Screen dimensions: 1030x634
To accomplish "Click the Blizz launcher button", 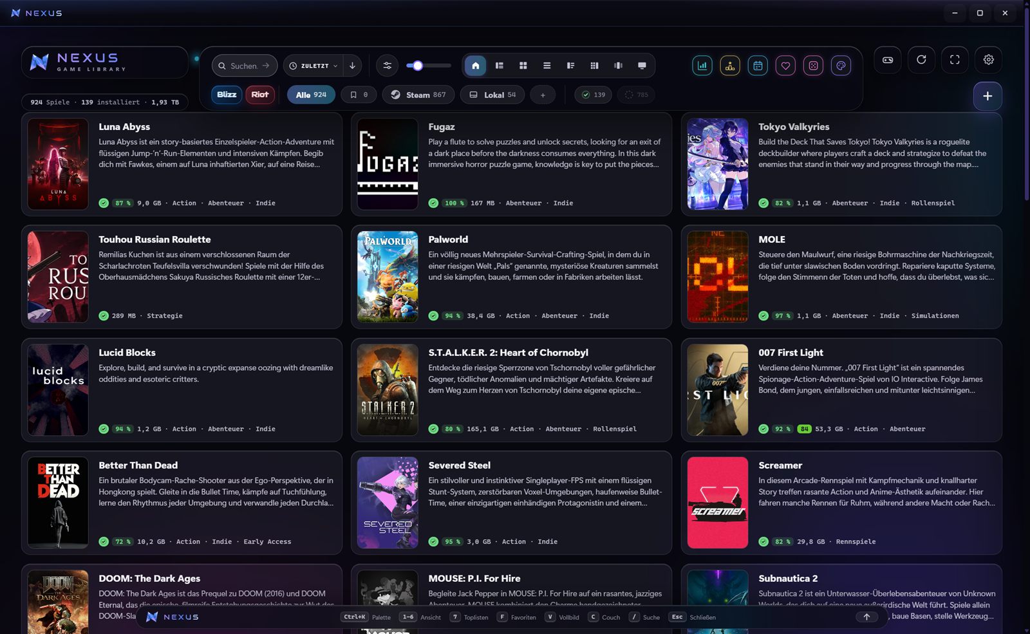I will click(x=227, y=95).
